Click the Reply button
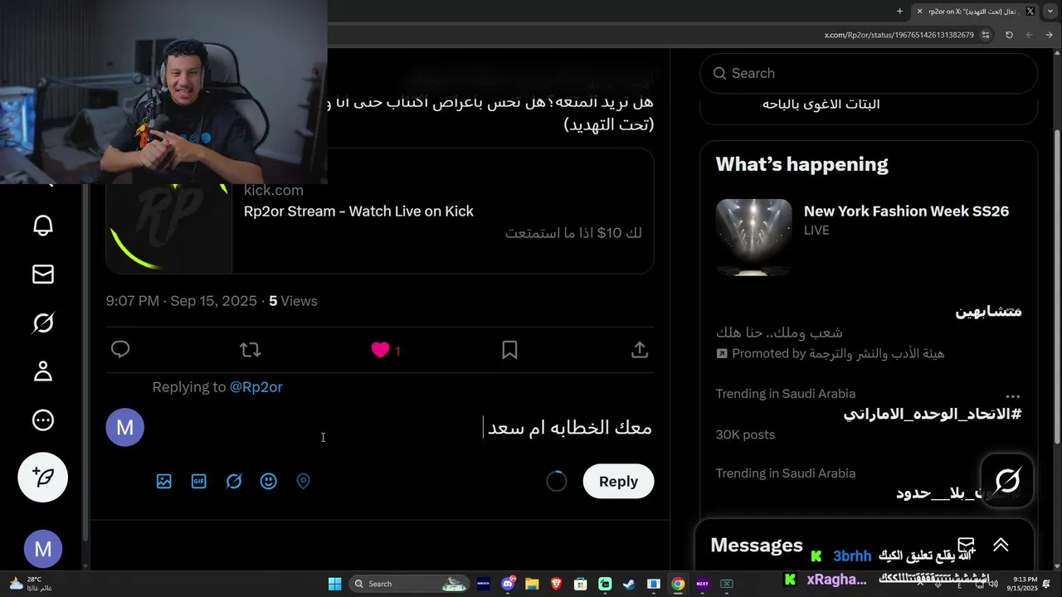This screenshot has height=597, width=1062. click(x=618, y=481)
